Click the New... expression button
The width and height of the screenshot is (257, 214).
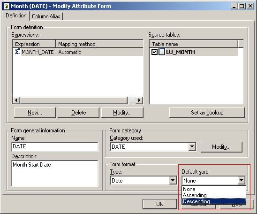point(35,113)
